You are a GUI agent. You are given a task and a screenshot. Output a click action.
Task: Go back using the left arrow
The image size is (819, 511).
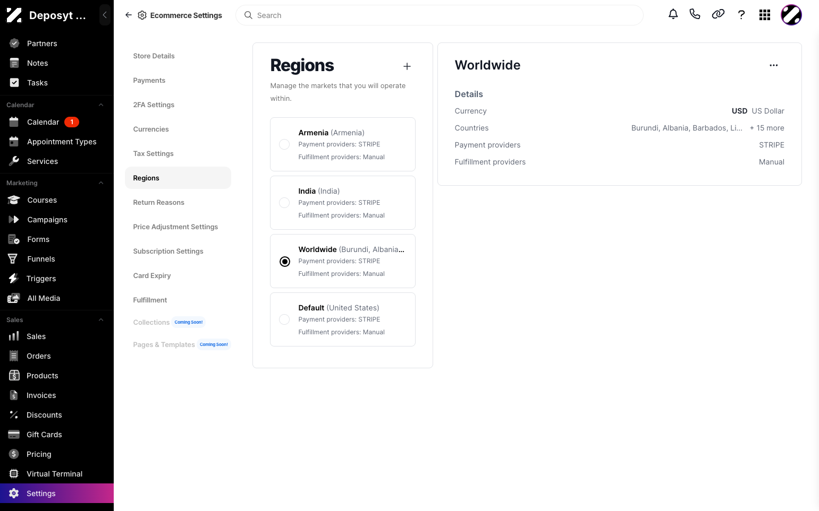[x=129, y=15]
